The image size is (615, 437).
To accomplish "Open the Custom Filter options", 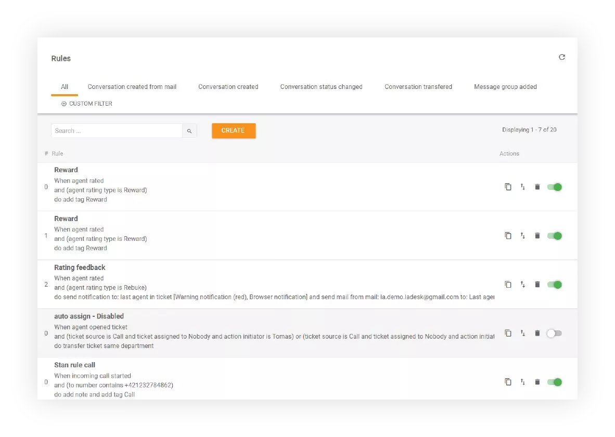I will tap(86, 104).
